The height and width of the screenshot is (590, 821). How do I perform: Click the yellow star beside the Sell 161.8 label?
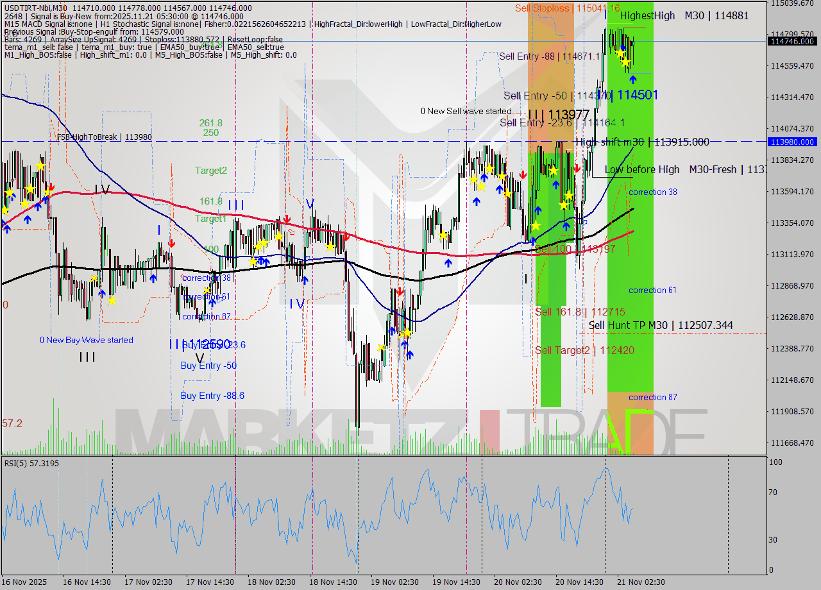pos(537,225)
